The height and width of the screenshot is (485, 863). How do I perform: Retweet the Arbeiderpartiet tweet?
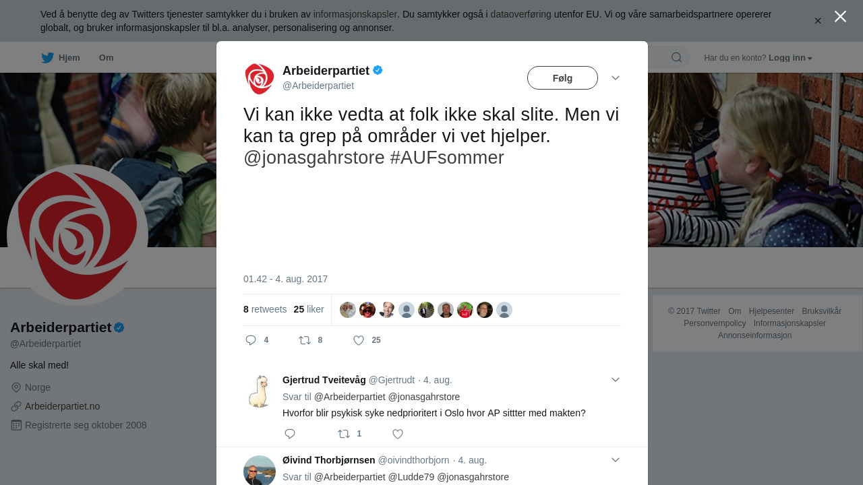pyautogui.click(x=305, y=340)
